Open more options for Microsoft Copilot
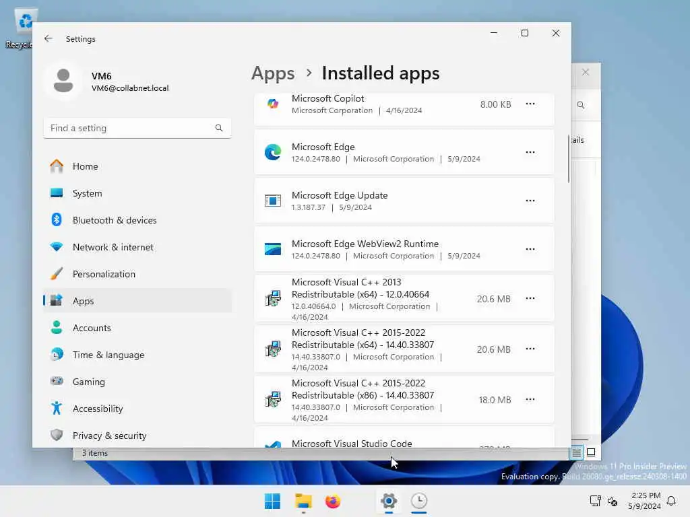Viewport: 690px width, 517px height. click(x=530, y=104)
